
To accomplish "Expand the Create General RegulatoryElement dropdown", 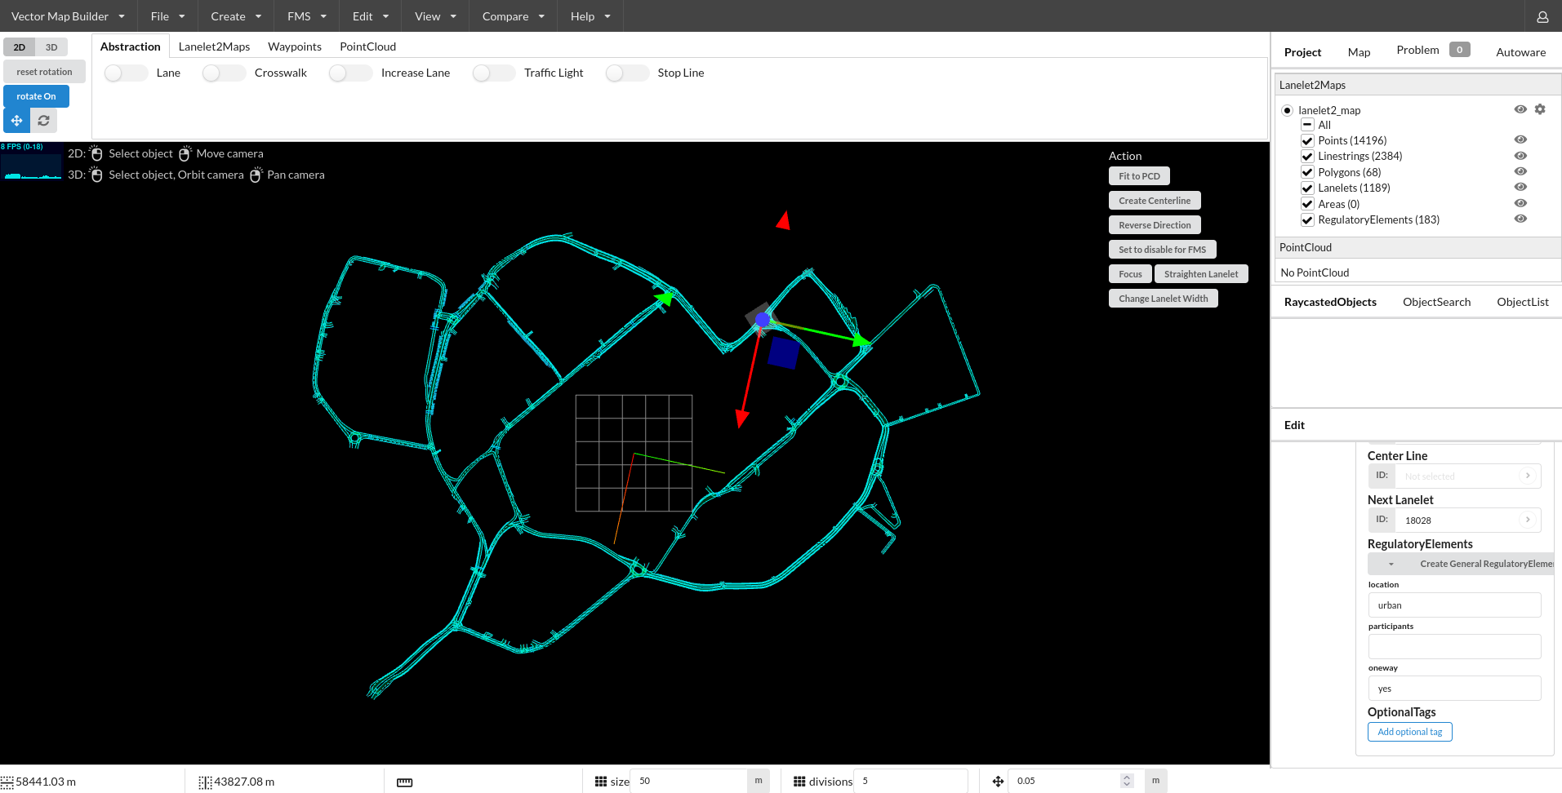I will point(1391,565).
